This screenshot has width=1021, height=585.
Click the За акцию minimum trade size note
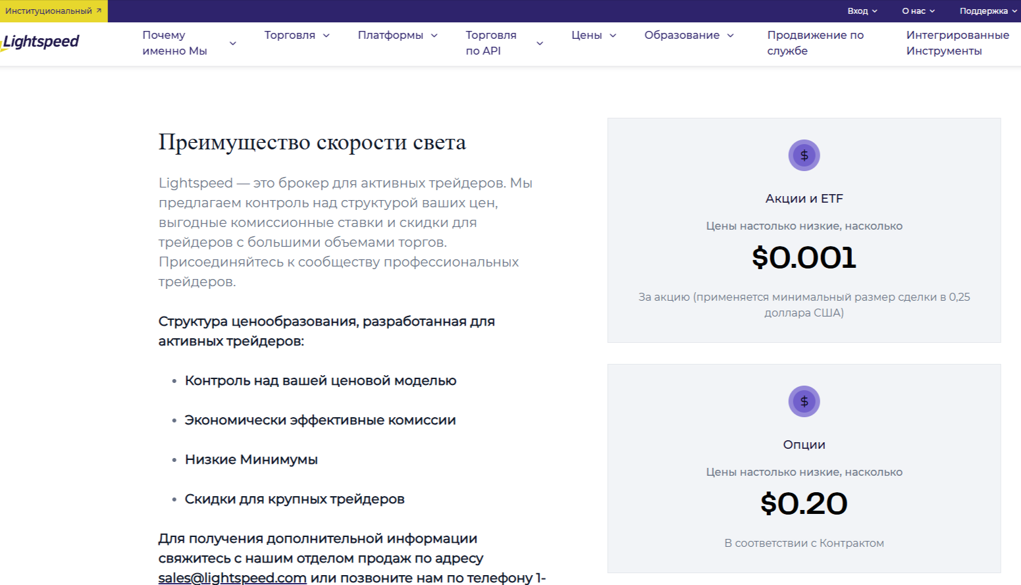click(x=804, y=305)
